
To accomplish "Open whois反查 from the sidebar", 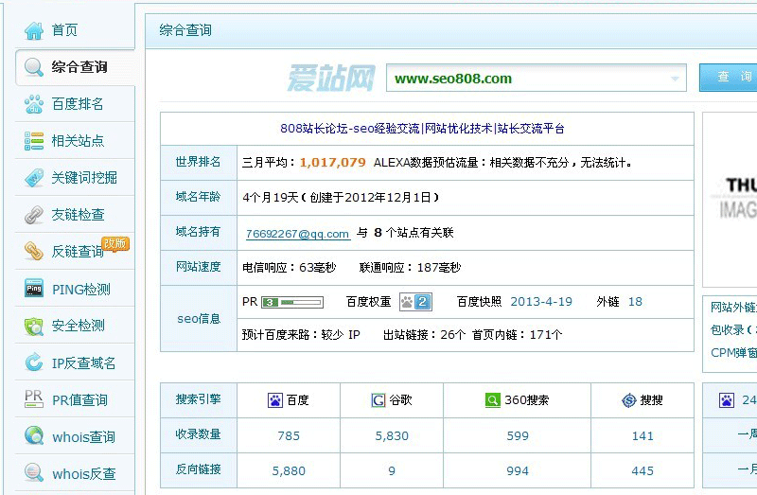I will (83, 474).
